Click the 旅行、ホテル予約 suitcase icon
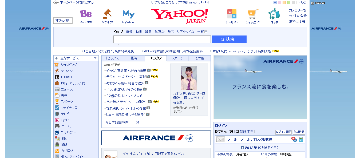Image resolution: width=360 pixels, height=158 pixels. 57,83
